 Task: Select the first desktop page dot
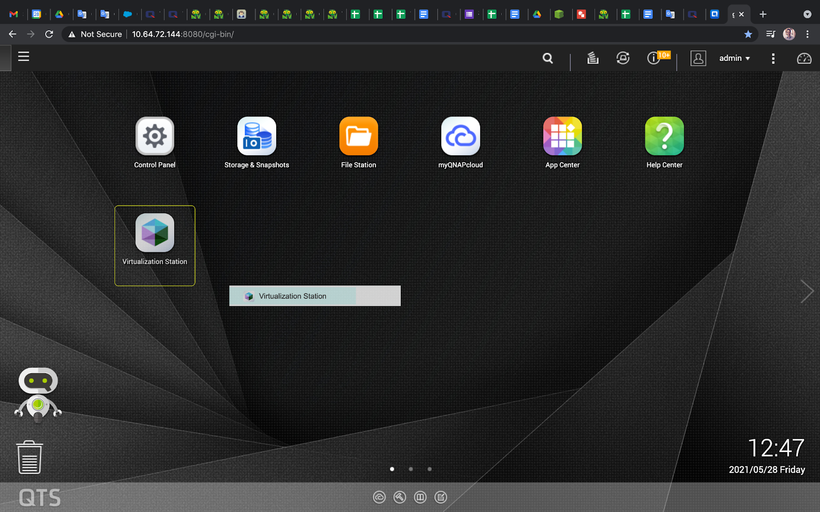(x=392, y=469)
